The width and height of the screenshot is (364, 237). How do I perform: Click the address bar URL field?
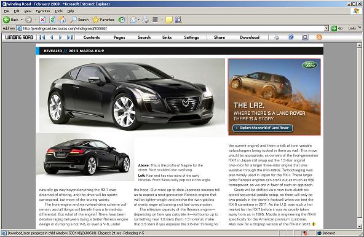coord(173,28)
